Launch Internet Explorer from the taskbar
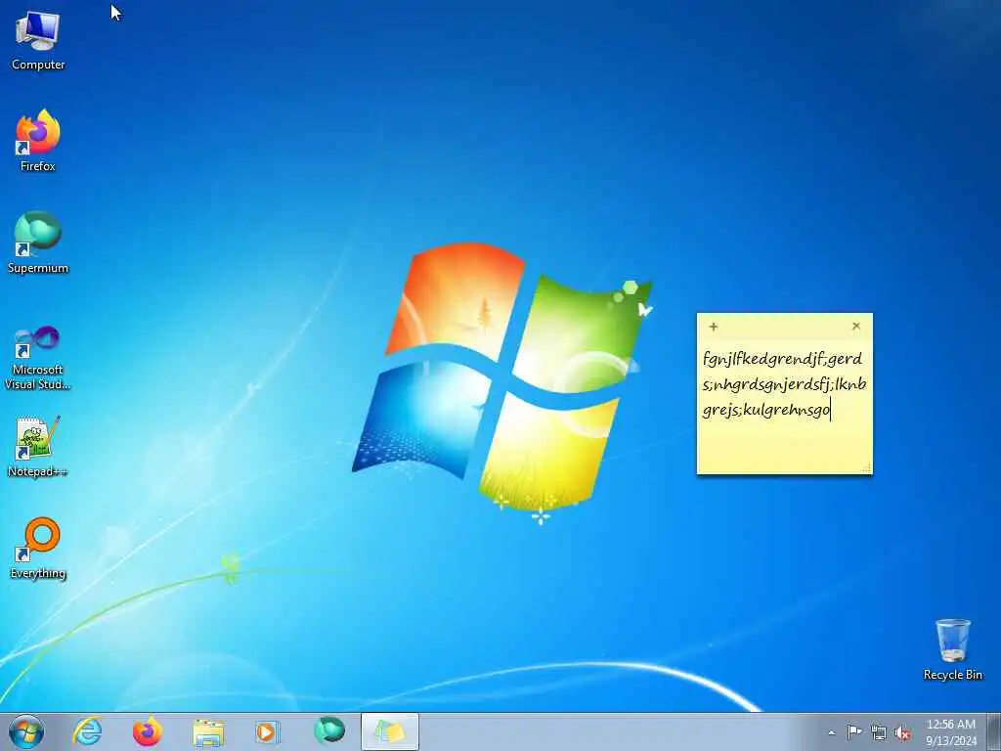 [x=87, y=731]
